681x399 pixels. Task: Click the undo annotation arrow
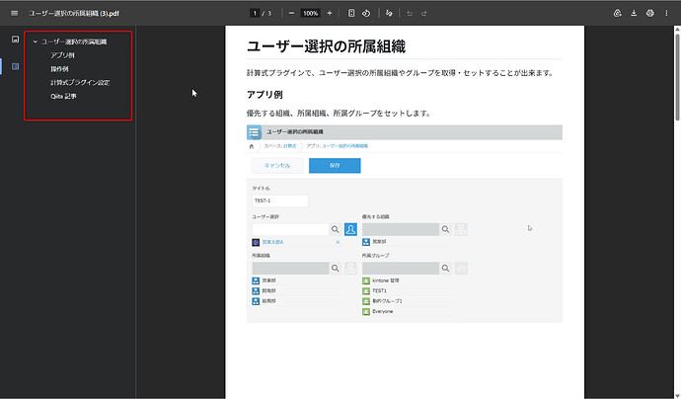pos(409,14)
